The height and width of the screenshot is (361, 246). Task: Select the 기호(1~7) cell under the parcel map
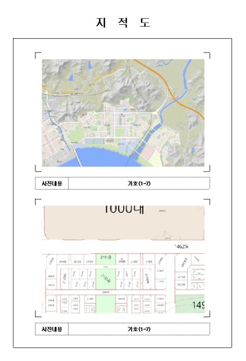(139, 329)
